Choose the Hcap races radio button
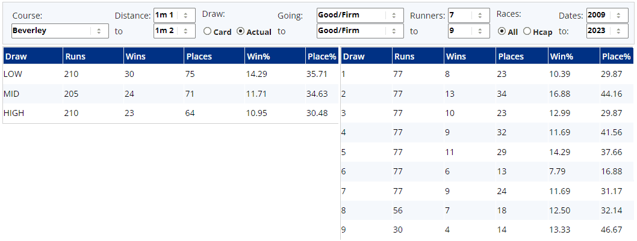637x241 pixels. 527,32
